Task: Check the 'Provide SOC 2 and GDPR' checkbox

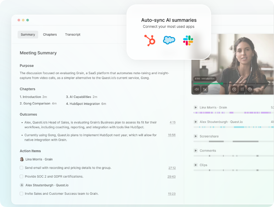Action: [21, 176]
